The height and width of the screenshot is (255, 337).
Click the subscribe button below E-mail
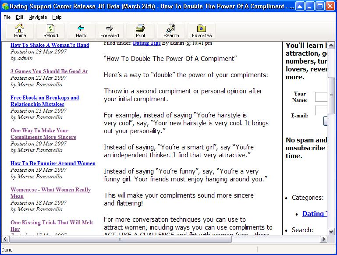tap(326, 121)
